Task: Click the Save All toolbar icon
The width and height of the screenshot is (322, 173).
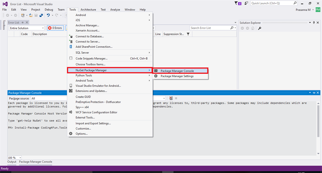Action: (x=41, y=15)
